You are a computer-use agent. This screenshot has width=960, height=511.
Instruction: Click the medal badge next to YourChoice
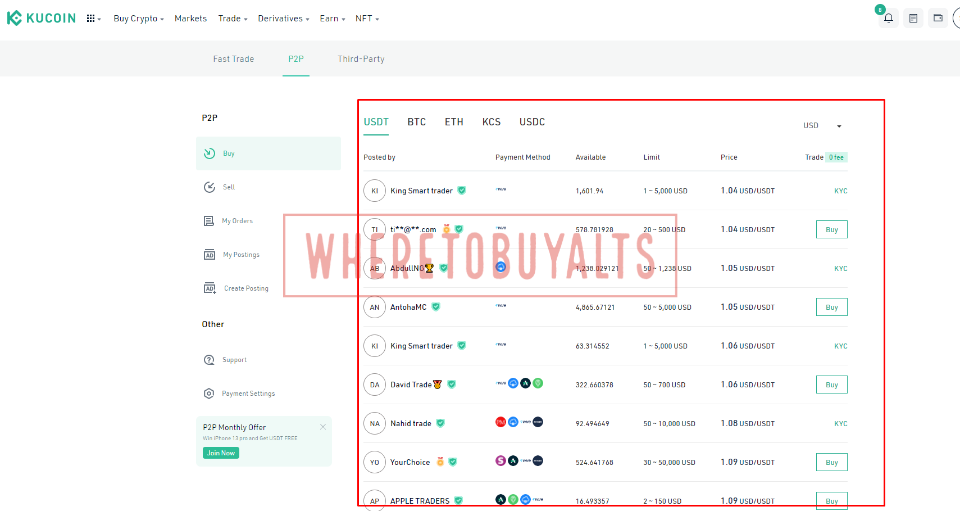tap(440, 462)
